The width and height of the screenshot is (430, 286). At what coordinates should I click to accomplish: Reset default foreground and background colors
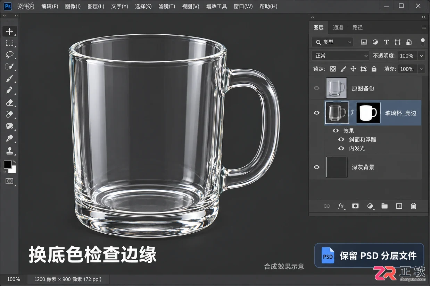5,172
